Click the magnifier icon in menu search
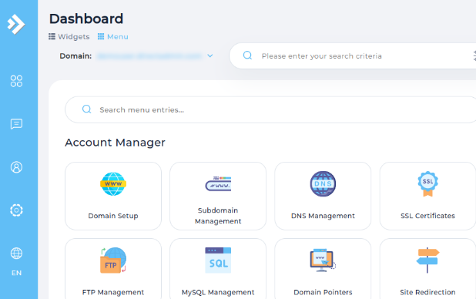This screenshot has height=299, width=476. (87, 109)
